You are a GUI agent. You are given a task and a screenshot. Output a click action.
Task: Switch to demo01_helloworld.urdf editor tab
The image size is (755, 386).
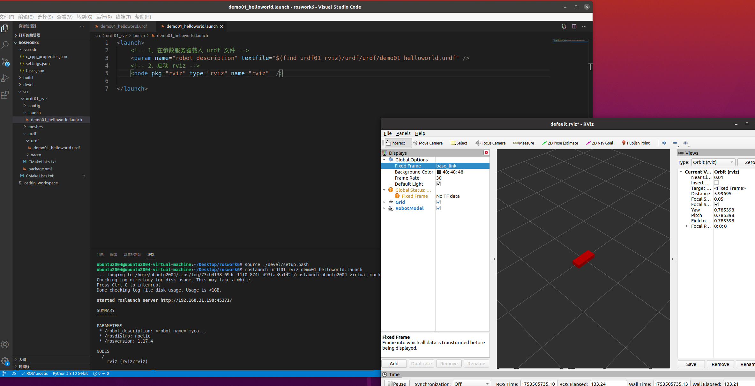pos(123,26)
